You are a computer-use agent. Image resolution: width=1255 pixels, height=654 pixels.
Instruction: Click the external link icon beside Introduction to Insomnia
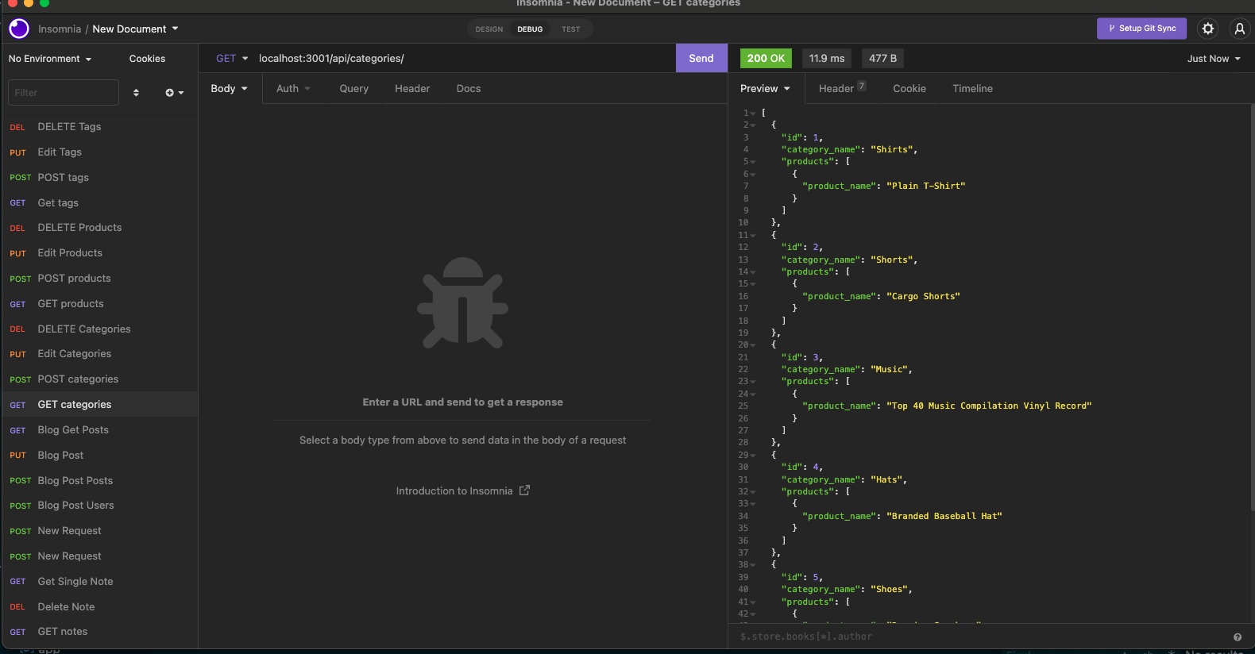click(x=524, y=490)
